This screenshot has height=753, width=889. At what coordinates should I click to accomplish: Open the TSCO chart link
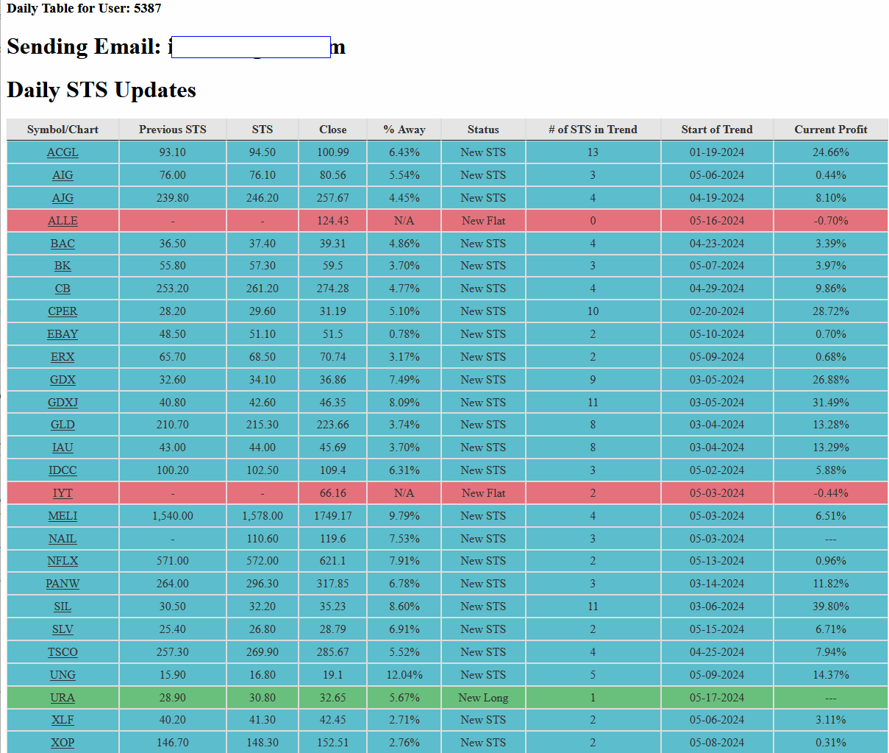[x=63, y=652]
